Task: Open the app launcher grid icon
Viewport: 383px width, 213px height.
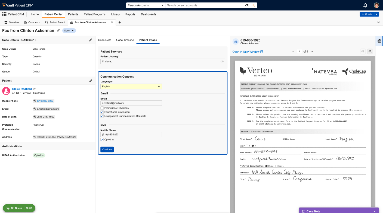Action: [x=4, y=14]
